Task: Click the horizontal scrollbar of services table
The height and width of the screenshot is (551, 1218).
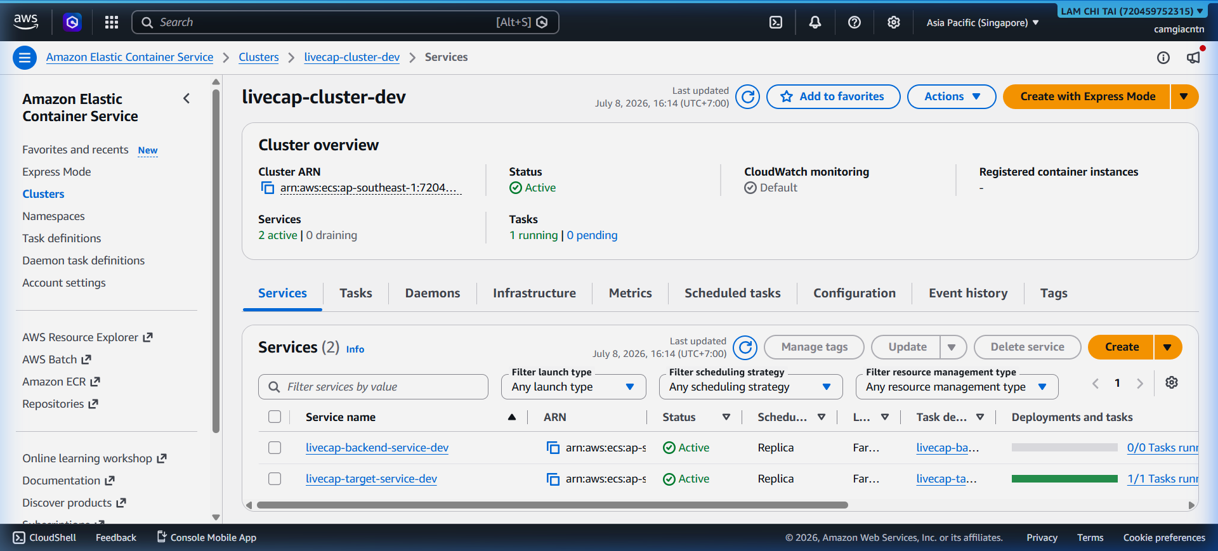Action: 552,505
